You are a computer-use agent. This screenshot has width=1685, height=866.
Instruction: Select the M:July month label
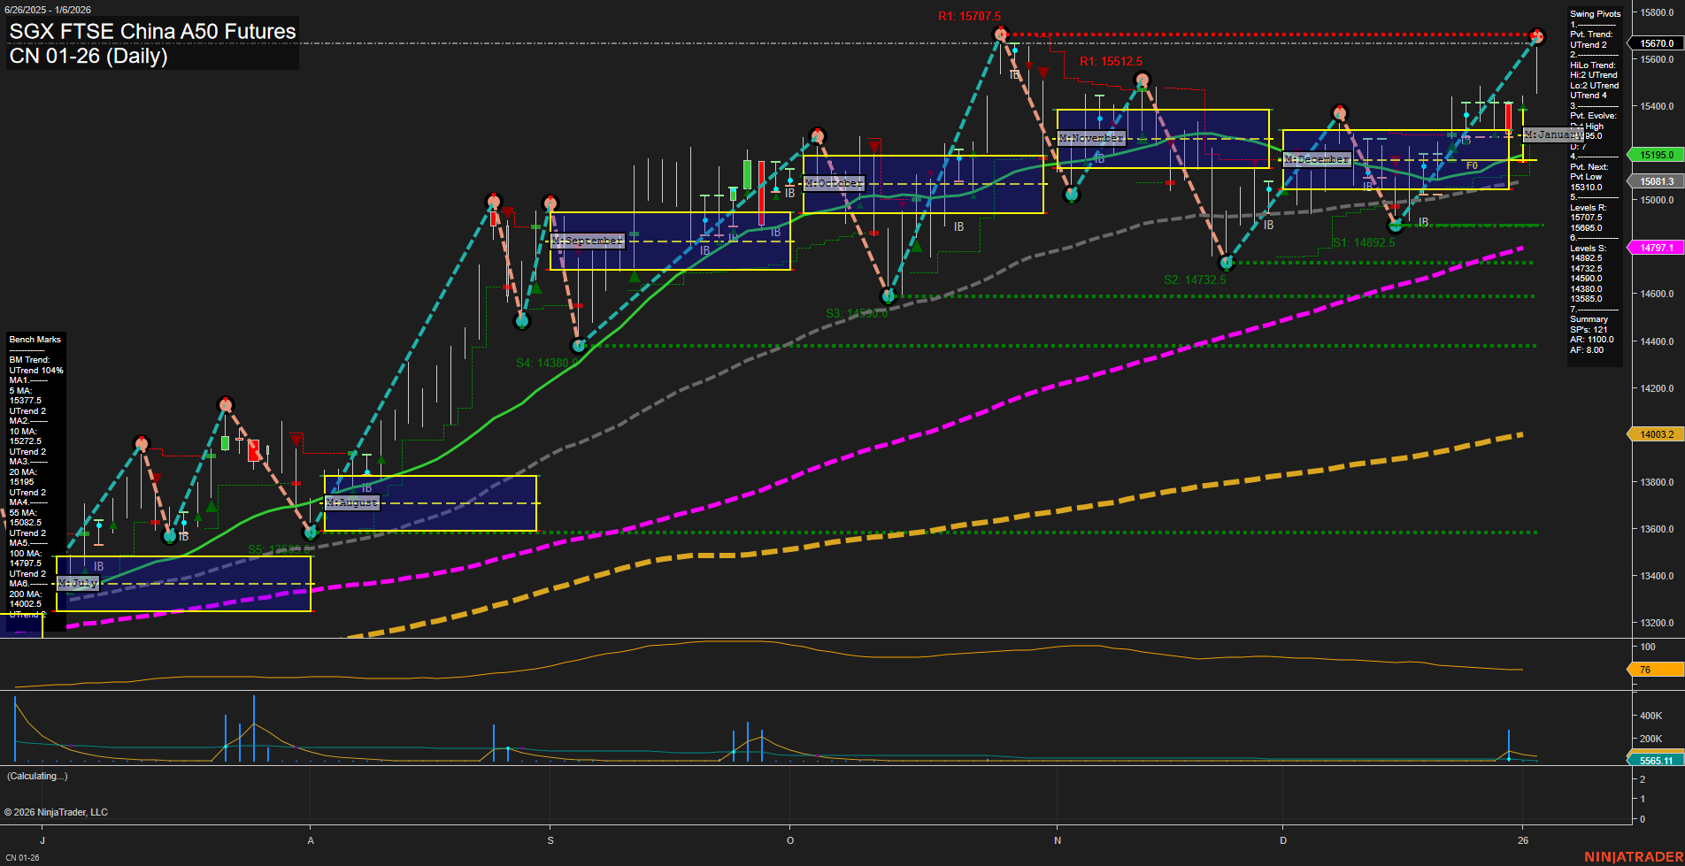(x=80, y=582)
